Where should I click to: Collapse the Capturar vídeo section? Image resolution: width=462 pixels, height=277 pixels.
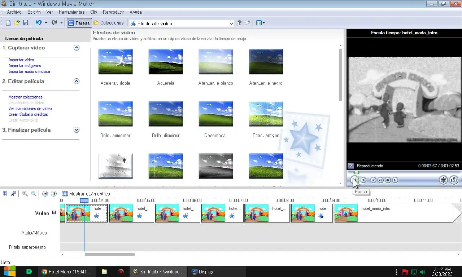pyautogui.click(x=76, y=48)
